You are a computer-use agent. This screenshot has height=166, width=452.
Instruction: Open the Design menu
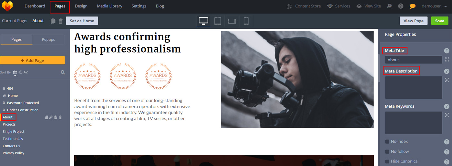[81, 6]
